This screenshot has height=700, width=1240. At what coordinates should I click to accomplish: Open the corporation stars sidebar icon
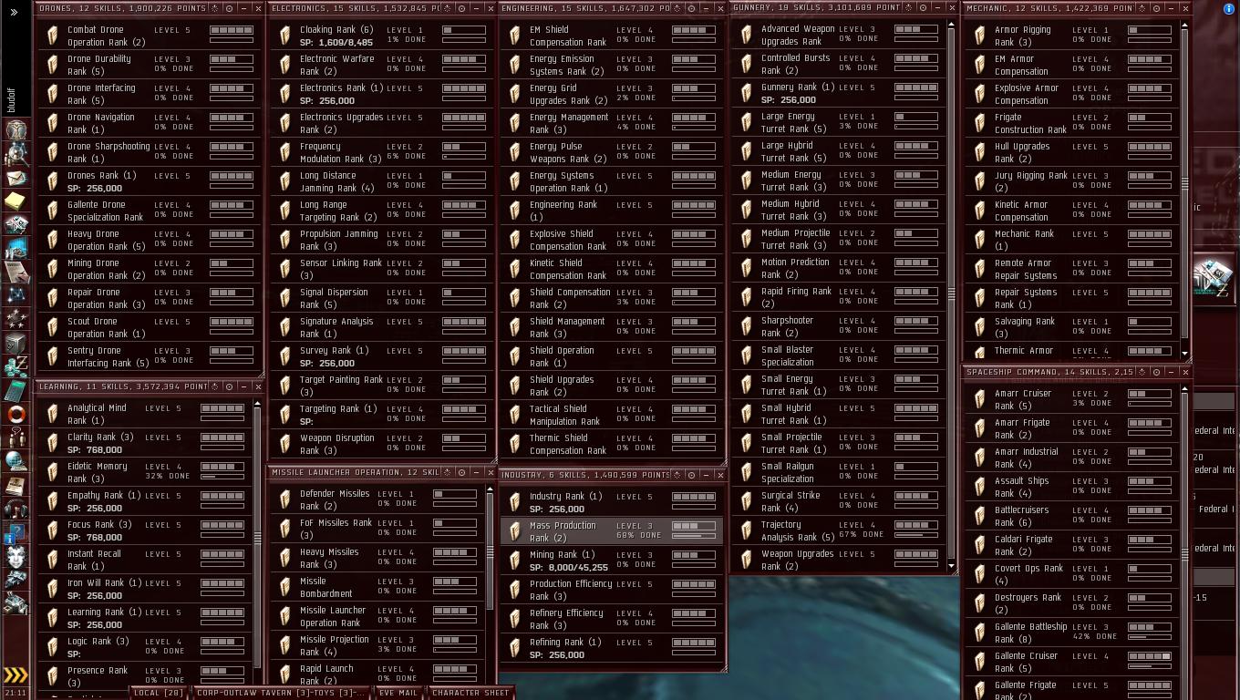15,319
